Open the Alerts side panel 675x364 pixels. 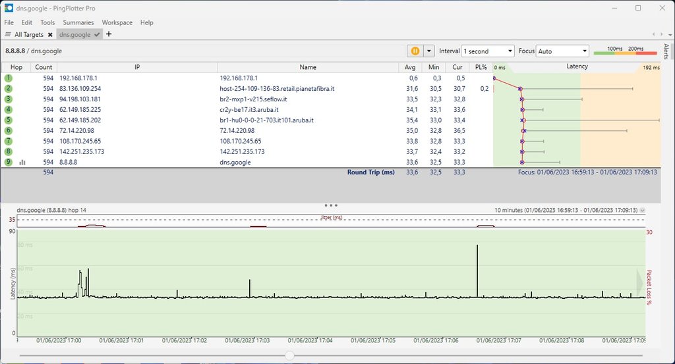click(x=666, y=52)
